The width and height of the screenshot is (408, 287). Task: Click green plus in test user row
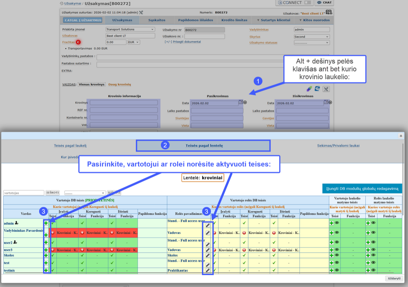46,263
